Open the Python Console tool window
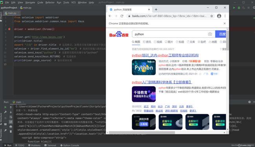This screenshot has width=255, height=147. [x=69, y=145]
